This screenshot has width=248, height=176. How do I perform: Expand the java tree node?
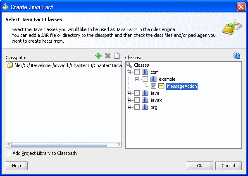[129, 93]
